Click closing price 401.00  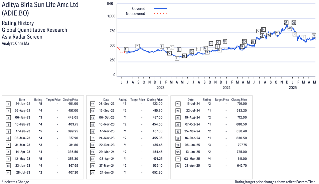point(73,104)
